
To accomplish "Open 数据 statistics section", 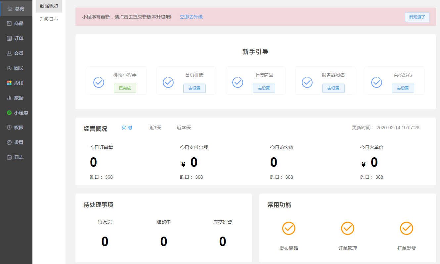I will [x=16, y=98].
